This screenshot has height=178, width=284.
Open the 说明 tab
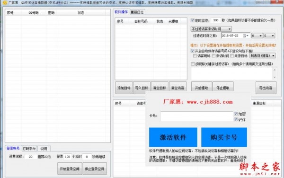pyautogui.click(x=44, y=149)
